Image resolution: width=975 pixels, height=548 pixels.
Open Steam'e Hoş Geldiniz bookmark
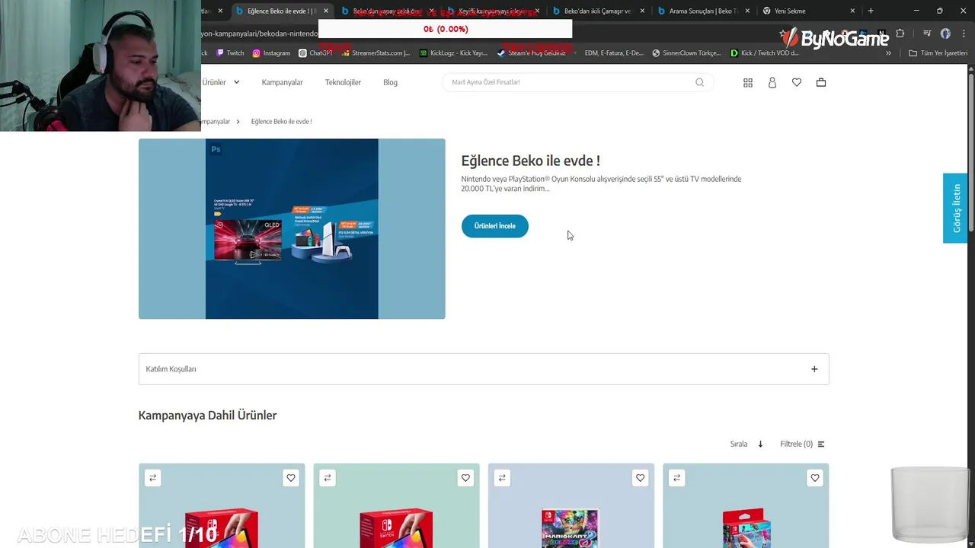tap(531, 53)
